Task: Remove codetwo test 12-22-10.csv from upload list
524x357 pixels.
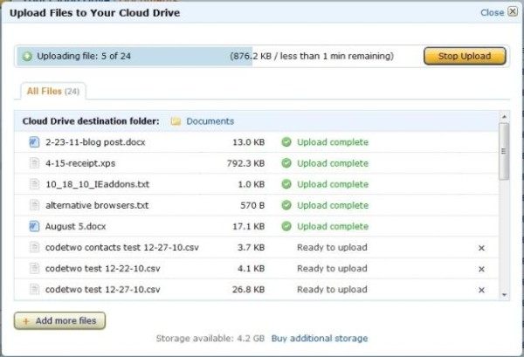Action: (x=481, y=269)
